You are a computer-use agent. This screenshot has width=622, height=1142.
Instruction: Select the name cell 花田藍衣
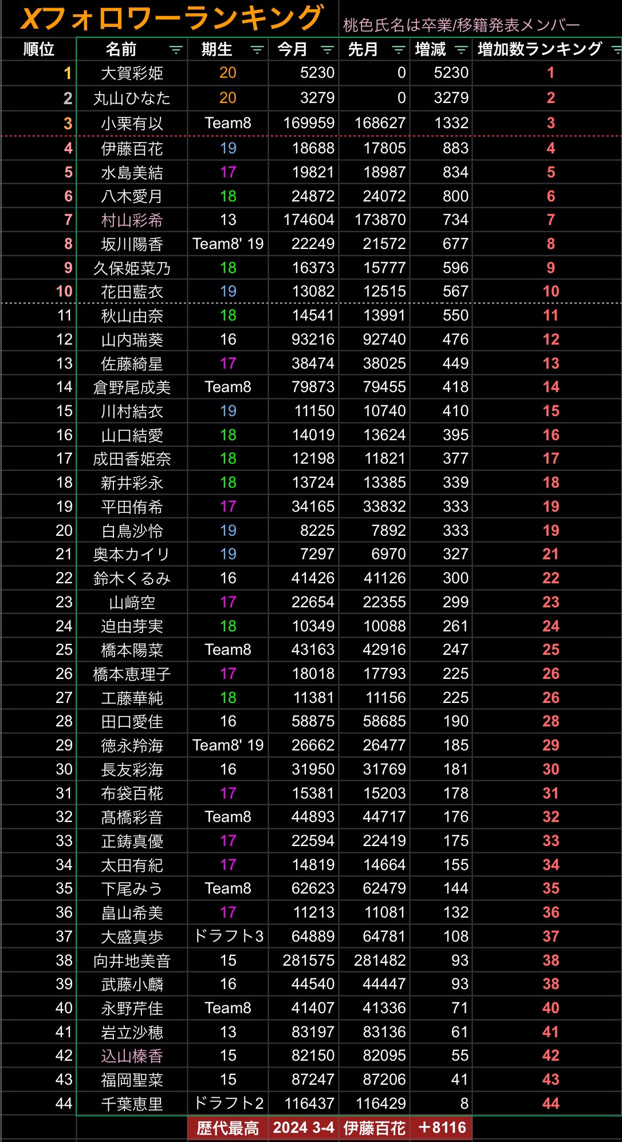(x=132, y=291)
